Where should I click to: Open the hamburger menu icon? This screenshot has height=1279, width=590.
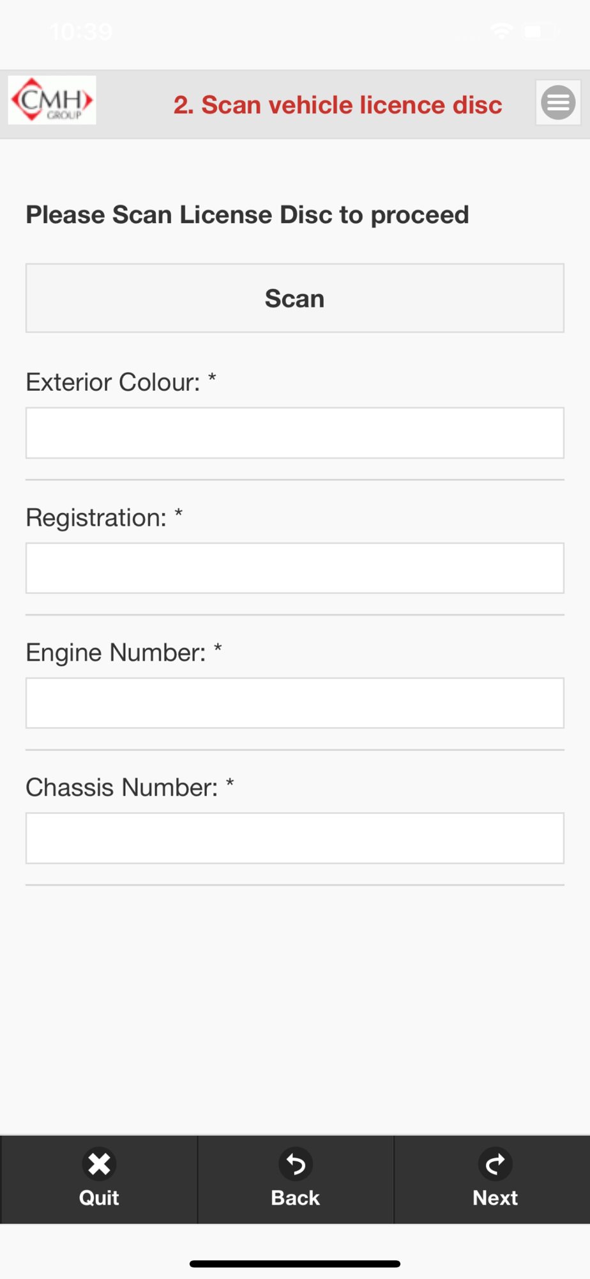(x=558, y=102)
